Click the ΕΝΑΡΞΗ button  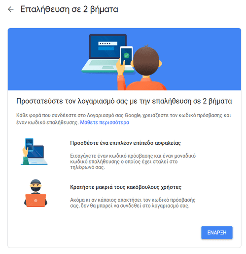[x=216, y=232]
